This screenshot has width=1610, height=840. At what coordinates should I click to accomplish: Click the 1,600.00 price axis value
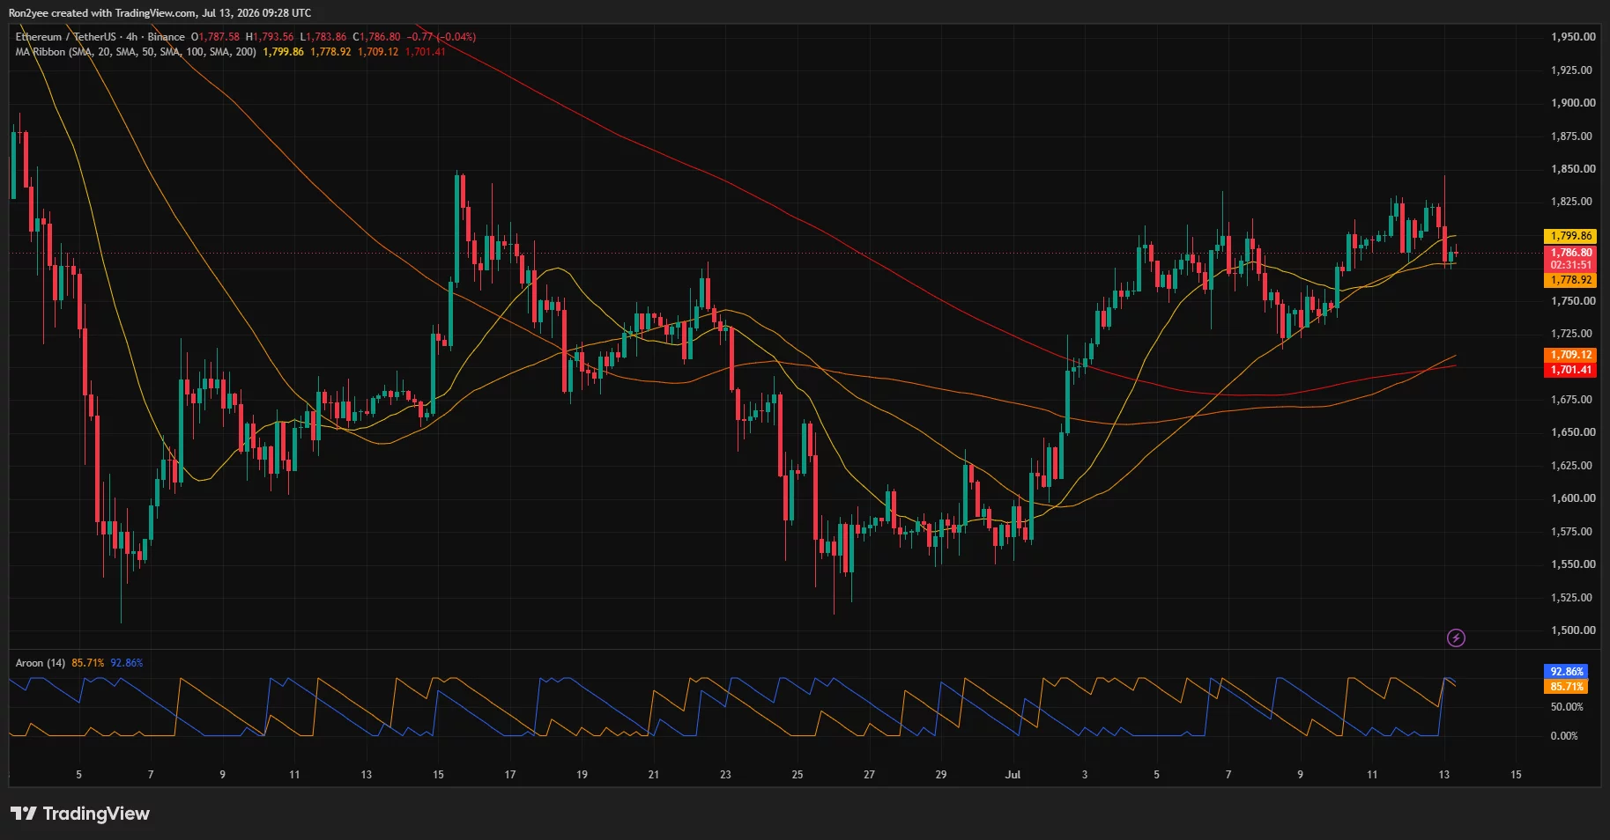coord(1573,498)
